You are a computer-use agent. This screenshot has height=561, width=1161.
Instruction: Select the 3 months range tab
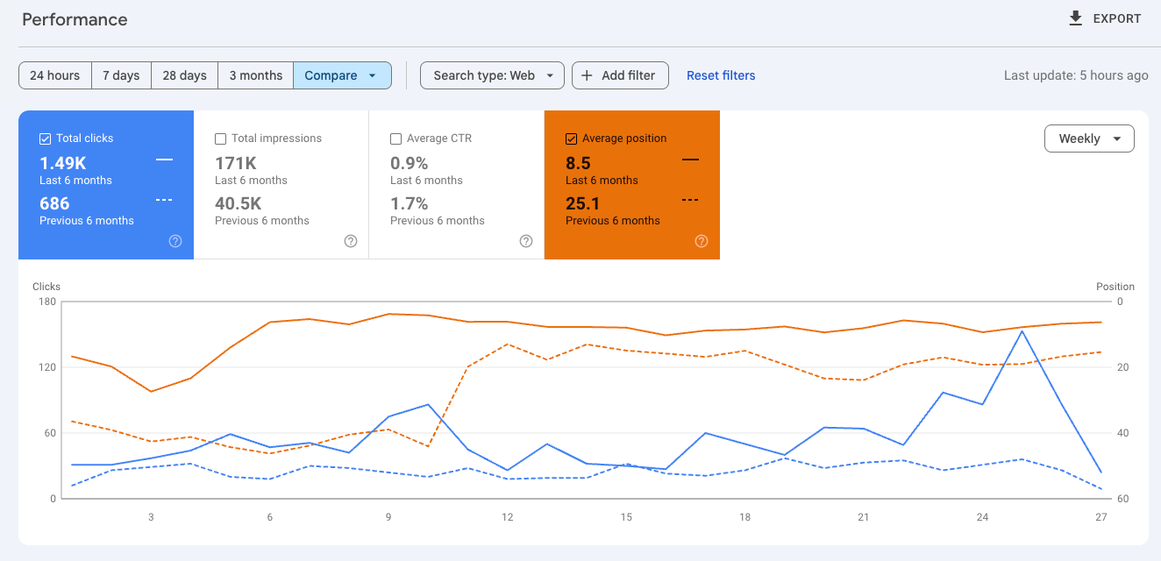(256, 75)
